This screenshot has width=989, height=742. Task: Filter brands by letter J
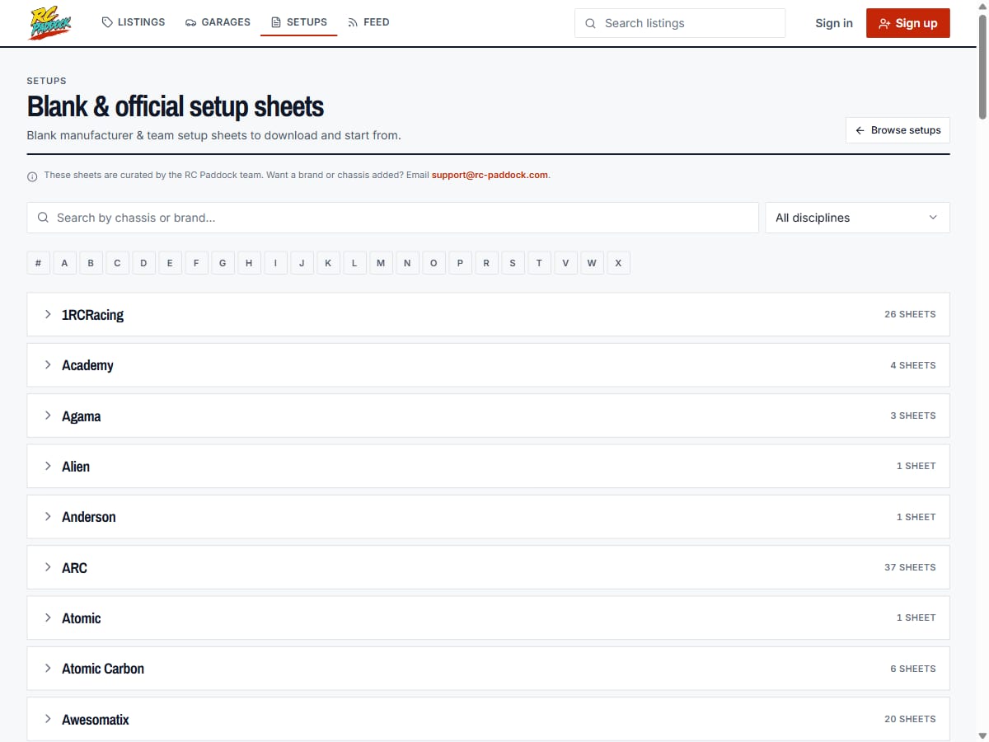(x=302, y=263)
